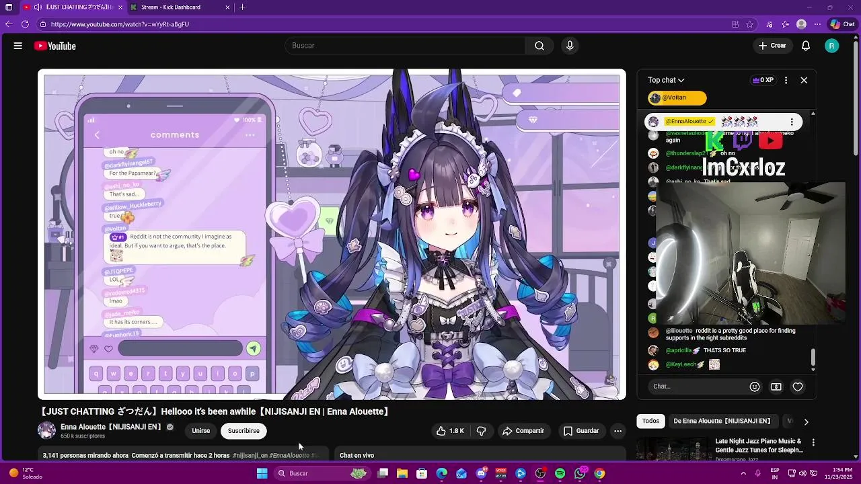This screenshot has width=861, height=484.
Task: Start voice search with the microphone
Action: tap(570, 46)
